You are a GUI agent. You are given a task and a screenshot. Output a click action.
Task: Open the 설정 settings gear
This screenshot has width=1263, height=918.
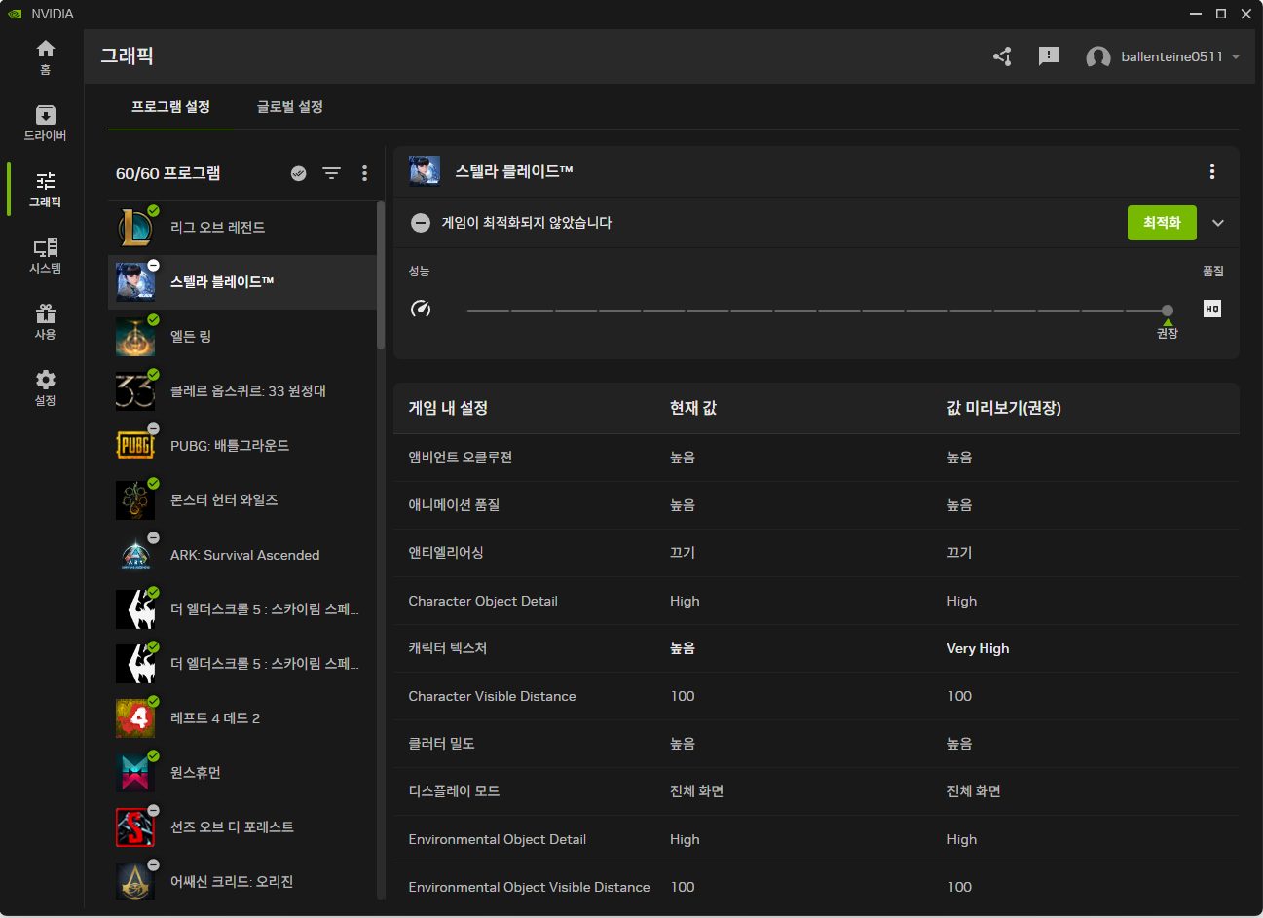(45, 388)
